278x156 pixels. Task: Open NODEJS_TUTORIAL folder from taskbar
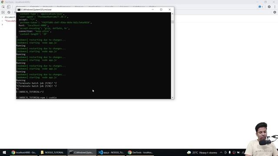(52, 152)
